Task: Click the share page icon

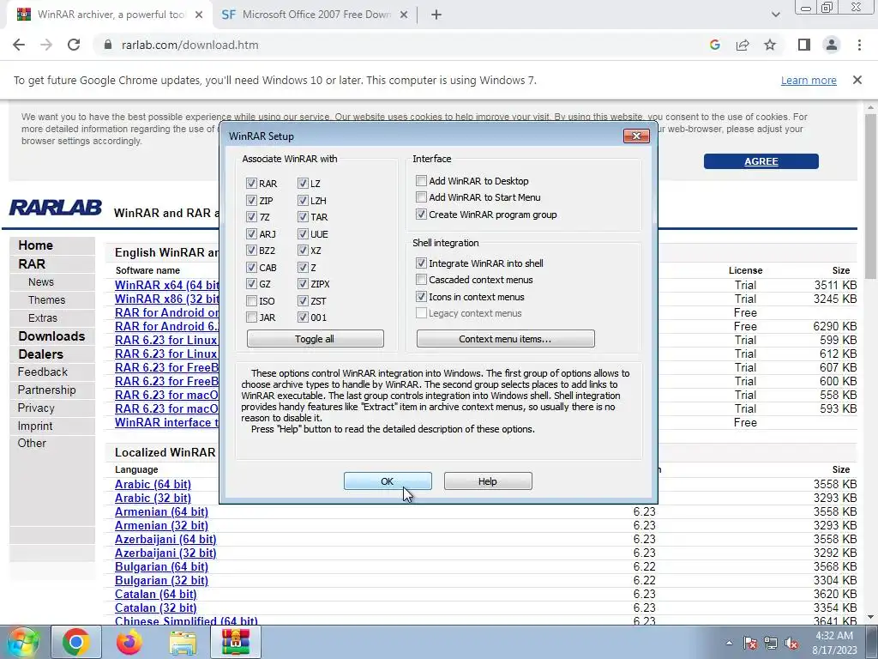Action: [743, 45]
